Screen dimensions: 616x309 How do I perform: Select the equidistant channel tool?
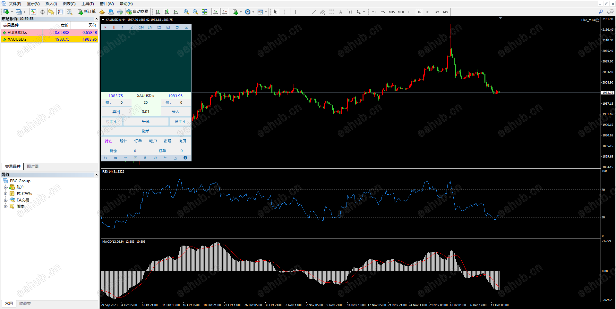(x=322, y=12)
